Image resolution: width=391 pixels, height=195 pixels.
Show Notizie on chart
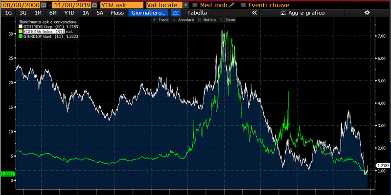(207, 20)
